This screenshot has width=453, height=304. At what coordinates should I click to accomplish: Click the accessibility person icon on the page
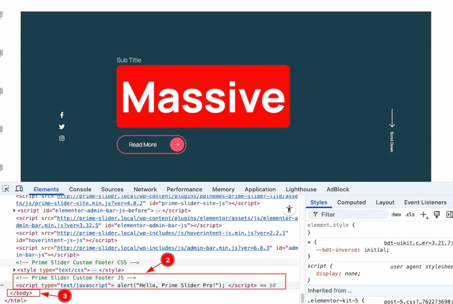pos(289,209)
